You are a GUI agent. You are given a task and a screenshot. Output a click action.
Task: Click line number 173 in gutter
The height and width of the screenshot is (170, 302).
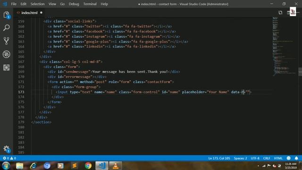21,92
